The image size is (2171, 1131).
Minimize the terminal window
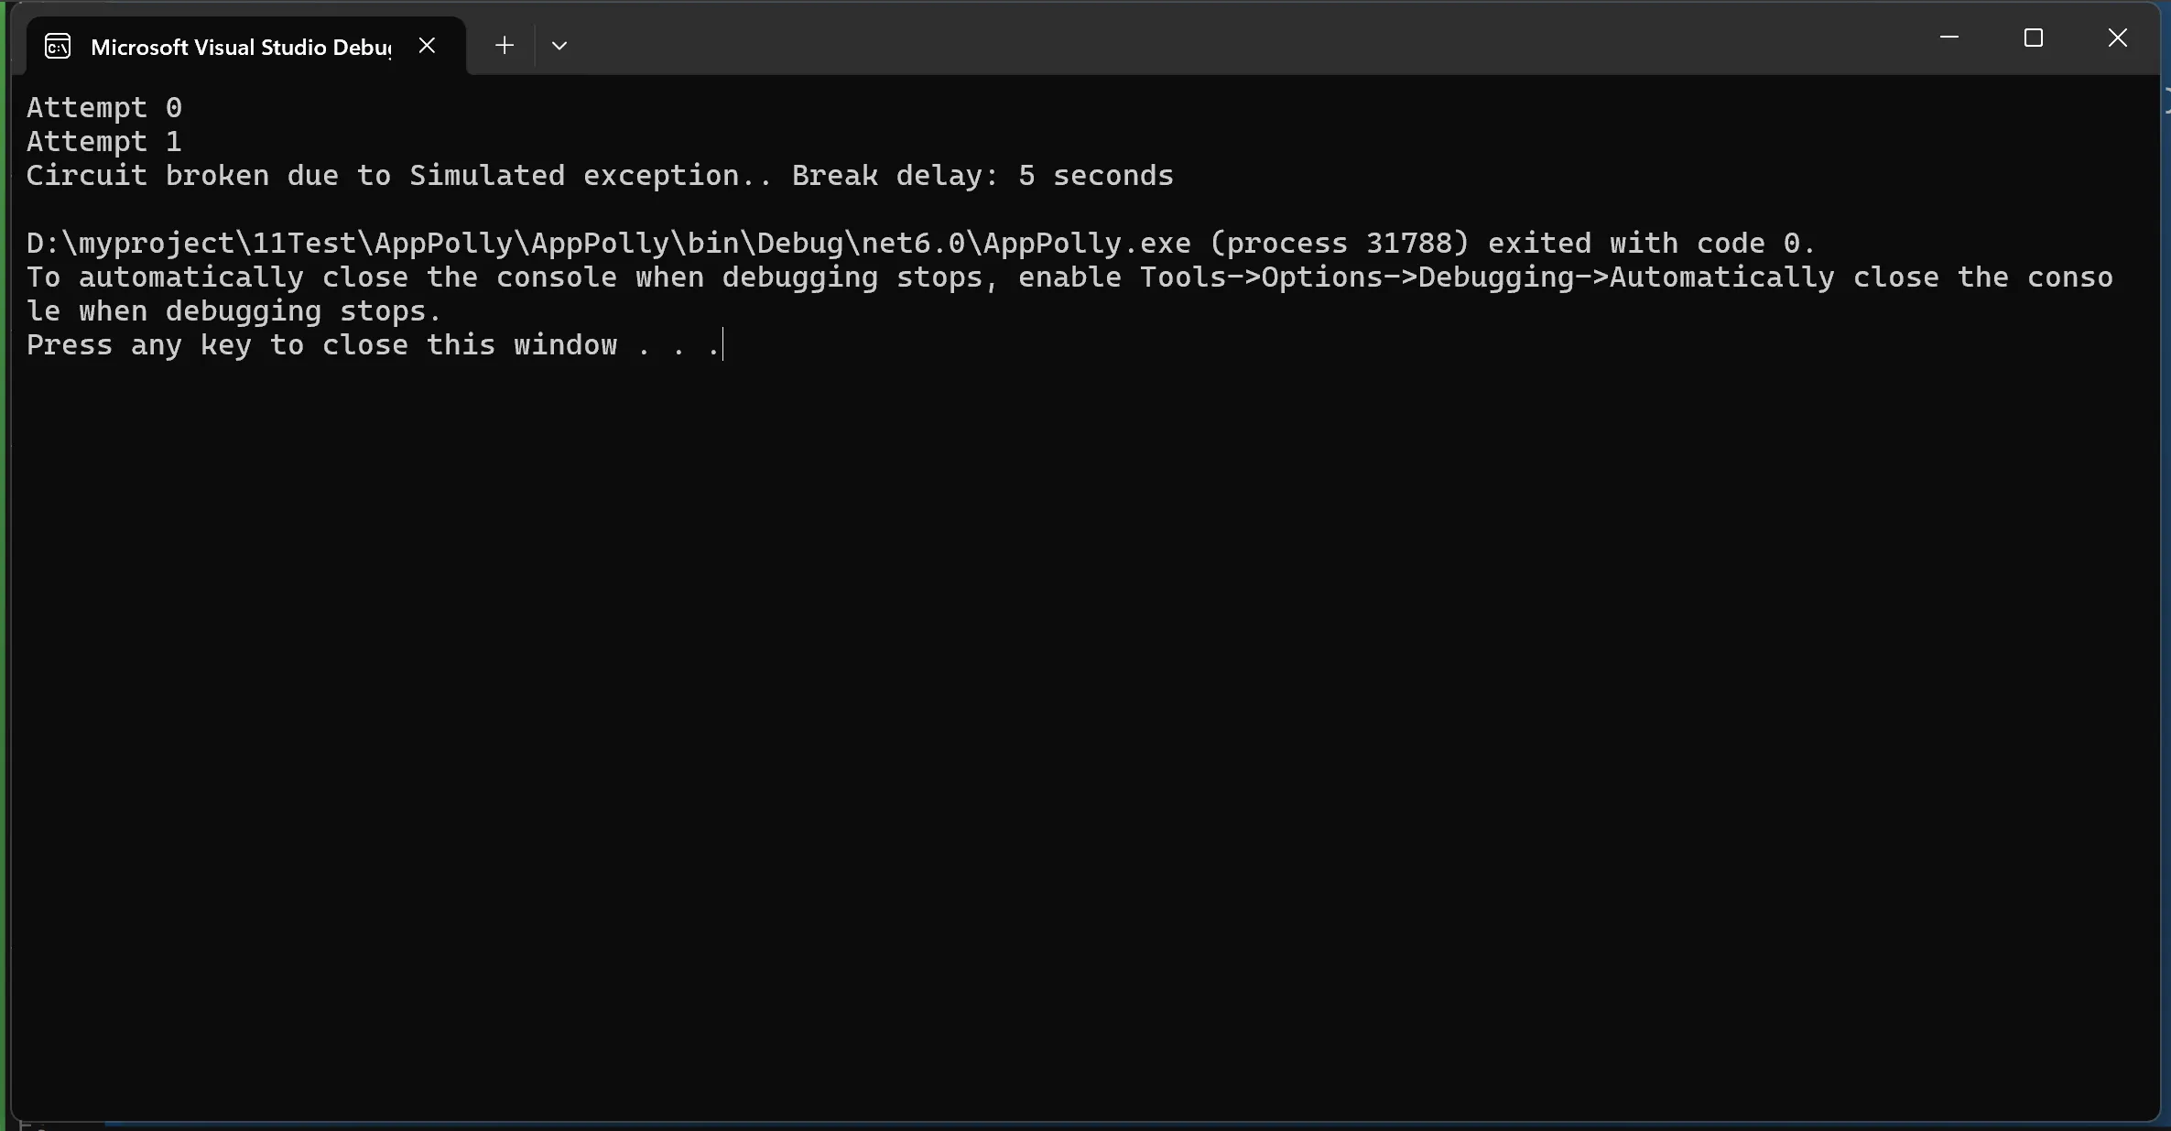click(x=1948, y=38)
